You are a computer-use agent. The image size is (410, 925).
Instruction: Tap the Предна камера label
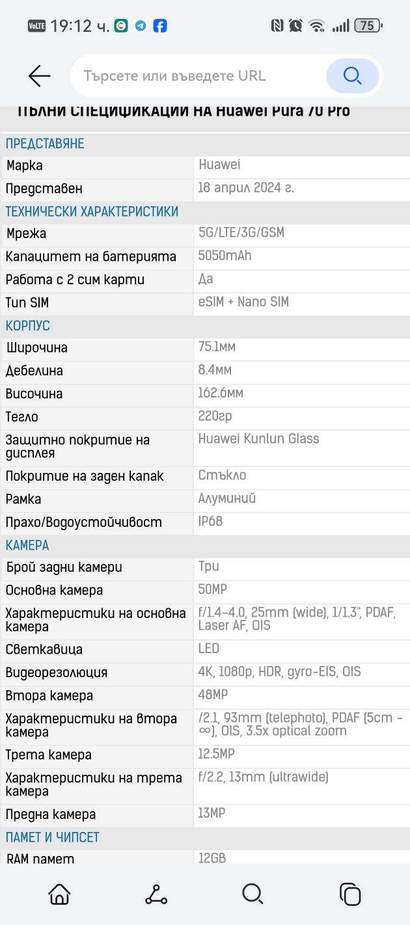[x=50, y=814]
